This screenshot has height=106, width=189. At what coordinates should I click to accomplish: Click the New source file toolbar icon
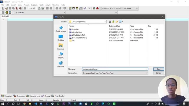pyautogui.click(x=3, y=8)
